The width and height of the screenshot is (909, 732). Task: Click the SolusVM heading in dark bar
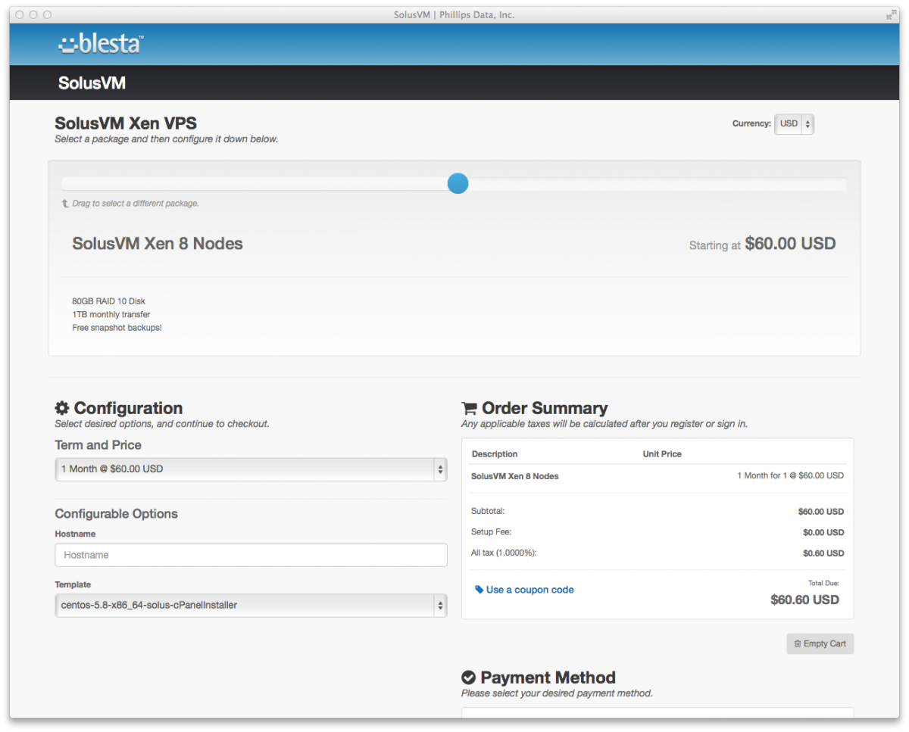[92, 83]
